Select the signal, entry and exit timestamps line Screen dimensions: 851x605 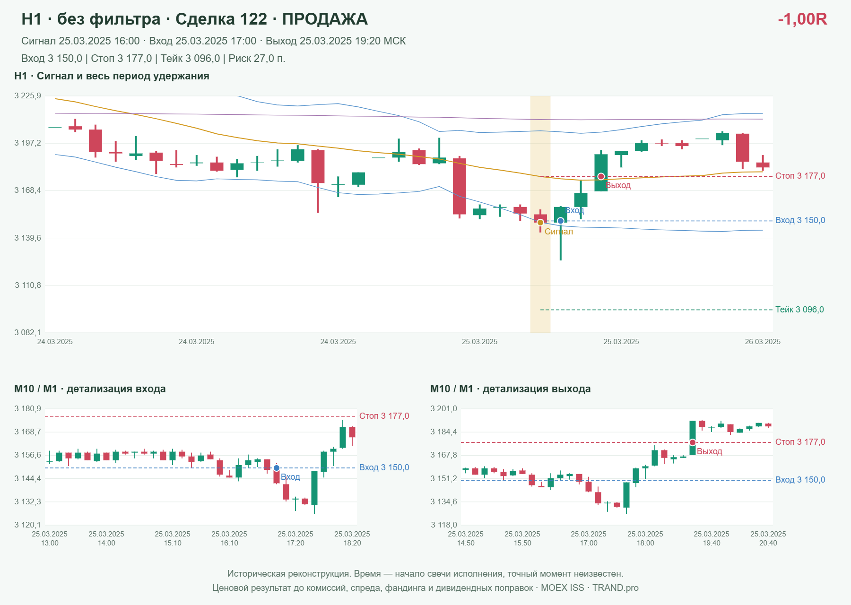(x=214, y=41)
